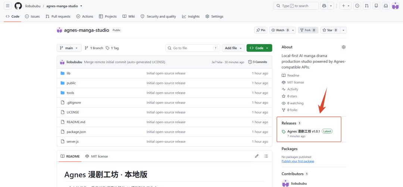The width and height of the screenshot is (403, 187).
Task: Open the issues icon in top header
Action: coord(357,6)
